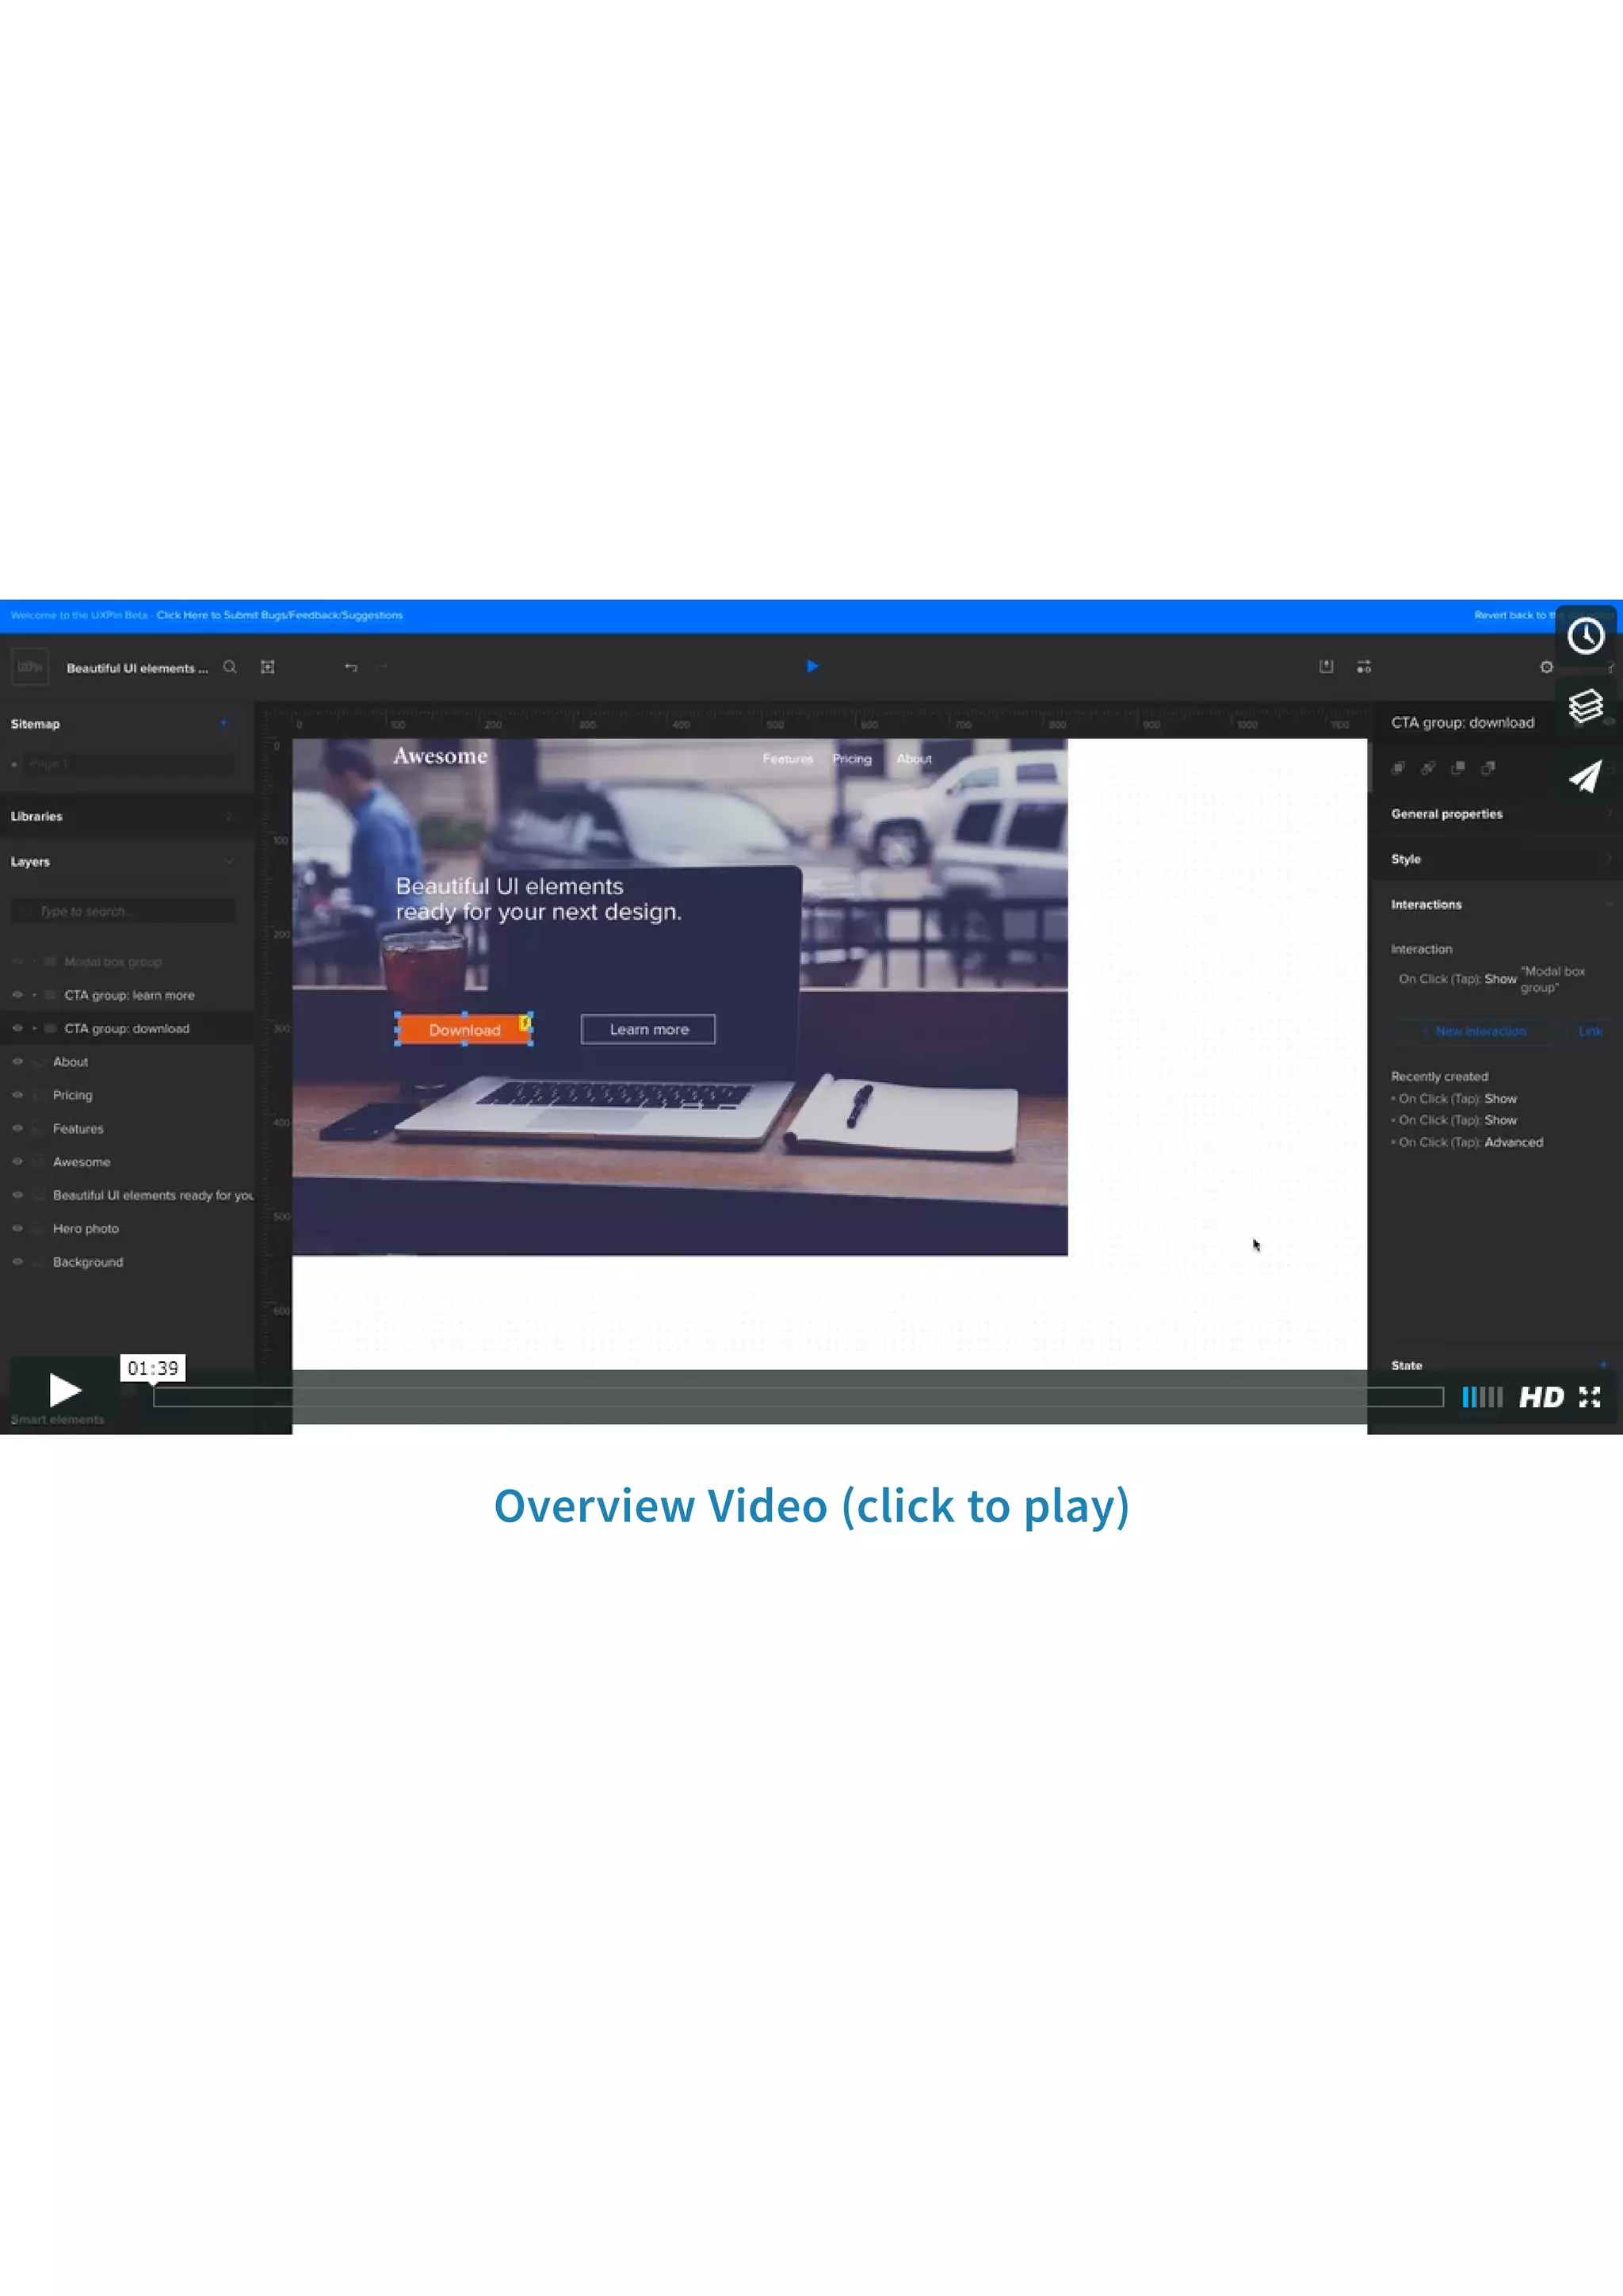Click search magnifier icon in top toolbar

[230, 667]
